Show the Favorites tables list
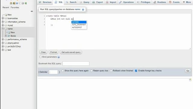 tap(15, 8)
